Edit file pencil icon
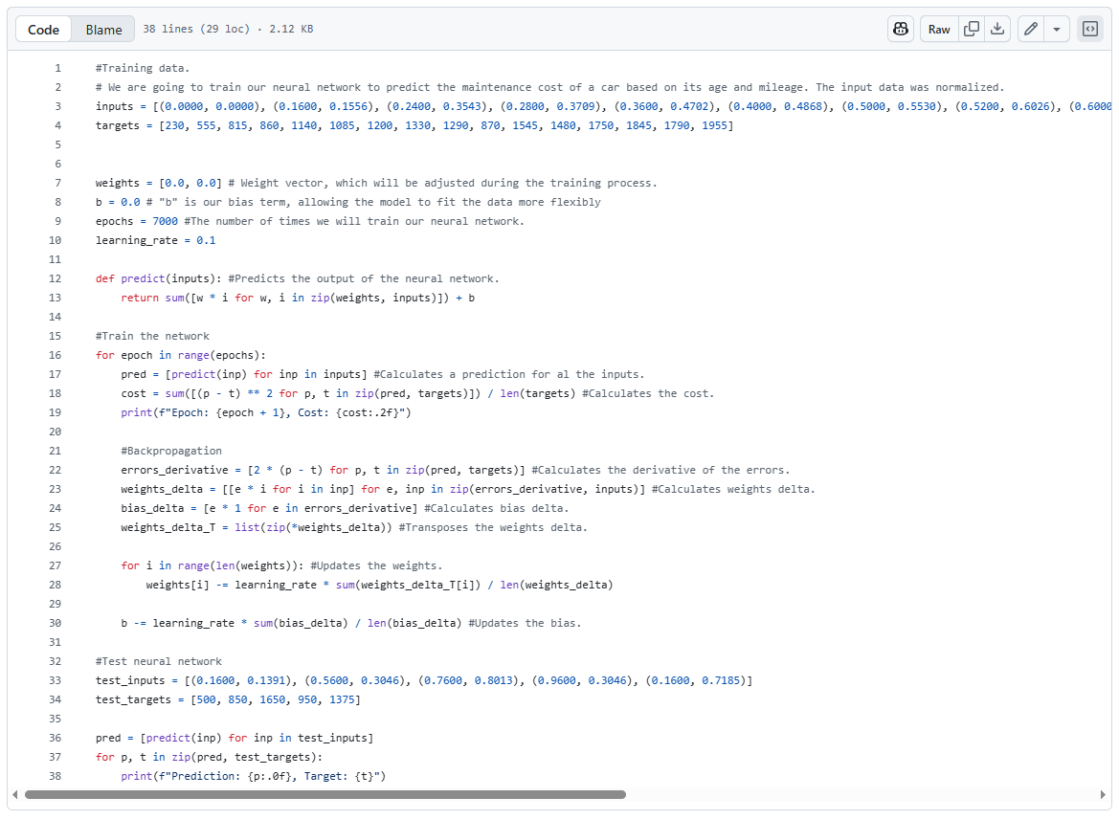The height and width of the screenshot is (820, 1119). [x=1031, y=30]
